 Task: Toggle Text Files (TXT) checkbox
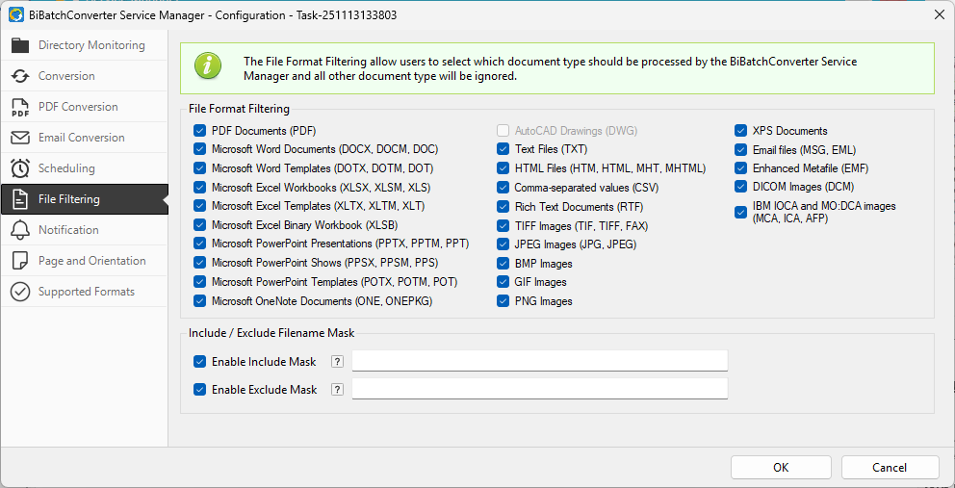tap(503, 149)
